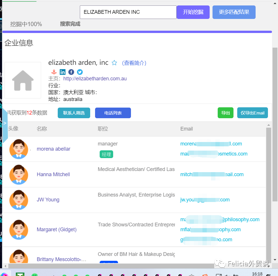Click the Trade Shows/Contracted job title
The image size is (278, 276).
click(136, 225)
